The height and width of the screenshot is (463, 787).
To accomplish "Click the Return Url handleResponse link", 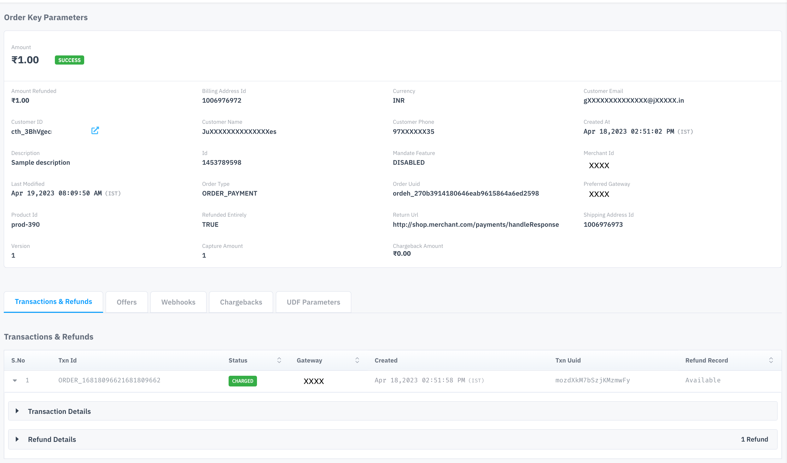I will [475, 225].
